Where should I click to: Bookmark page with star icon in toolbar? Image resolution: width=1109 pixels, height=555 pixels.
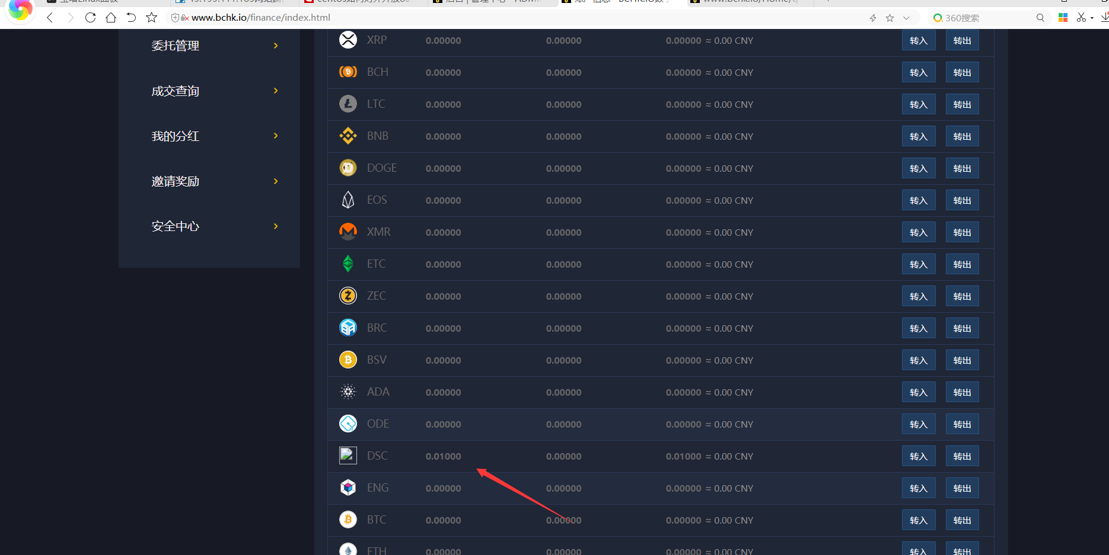point(152,18)
